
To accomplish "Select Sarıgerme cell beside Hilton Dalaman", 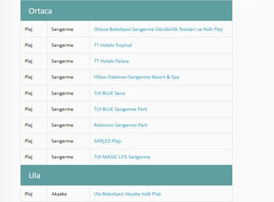I will (x=62, y=77).
